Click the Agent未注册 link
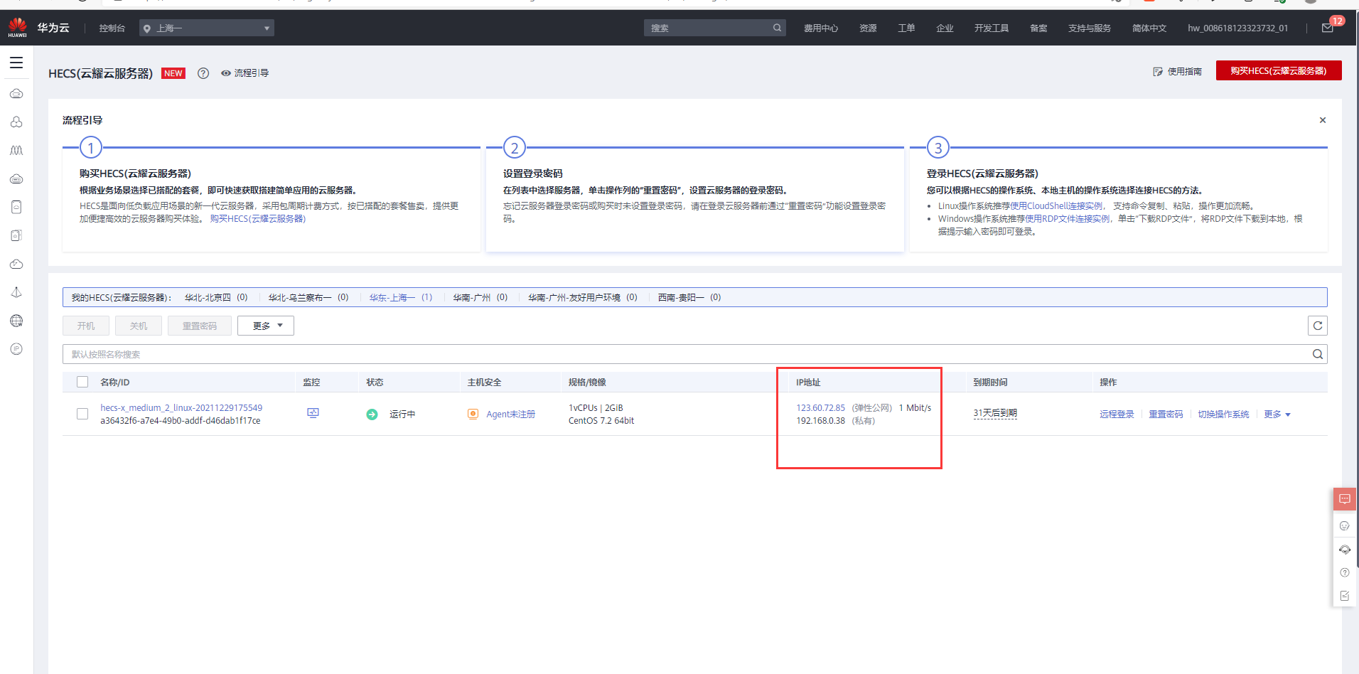1359x674 pixels. coord(511,414)
